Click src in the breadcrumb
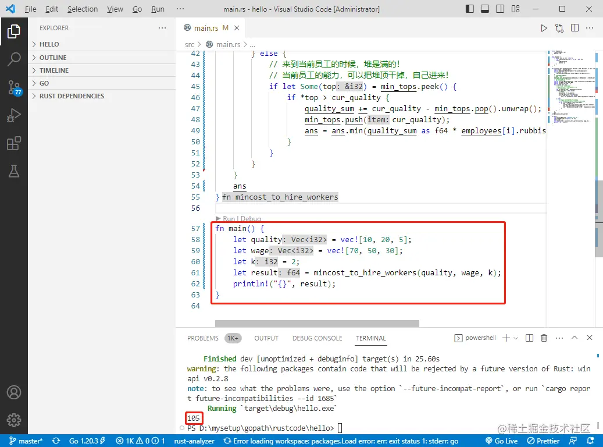603x447 pixels. tap(189, 45)
